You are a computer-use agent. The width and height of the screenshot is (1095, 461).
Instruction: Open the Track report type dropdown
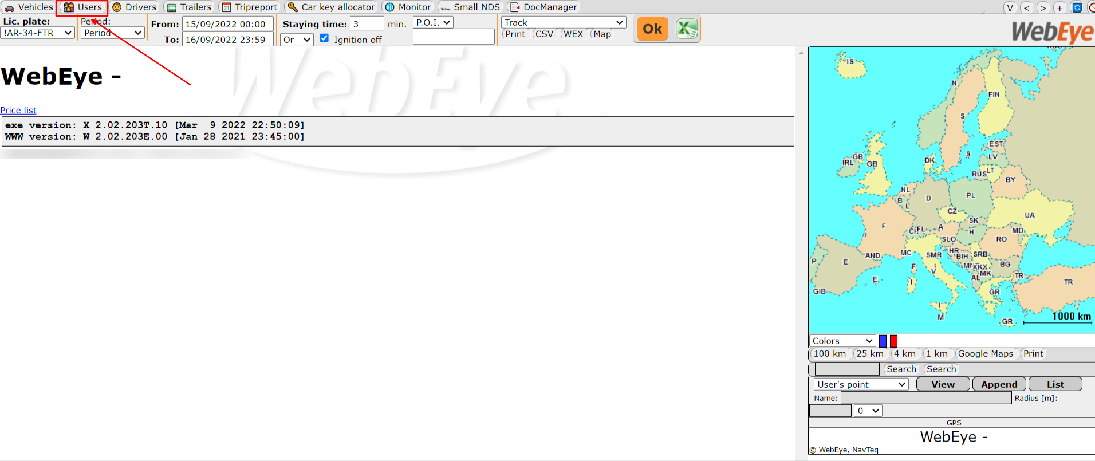point(564,22)
